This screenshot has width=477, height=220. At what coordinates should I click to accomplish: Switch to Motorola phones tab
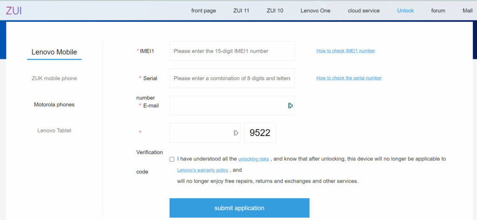(x=54, y=104)
